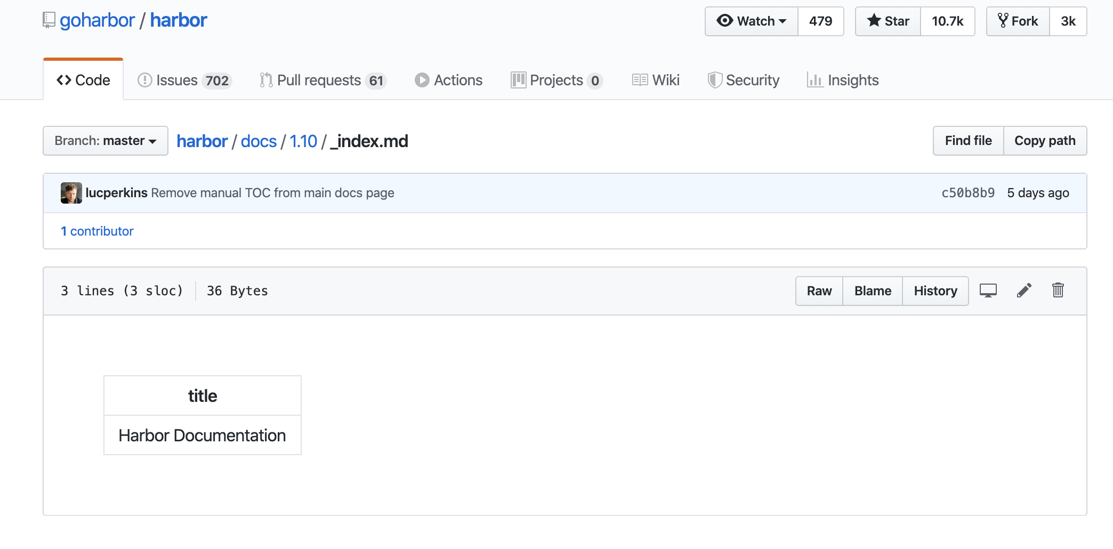Open the Branch: master selector
This screenshot has width=1113, height=549.
point(105,140)
